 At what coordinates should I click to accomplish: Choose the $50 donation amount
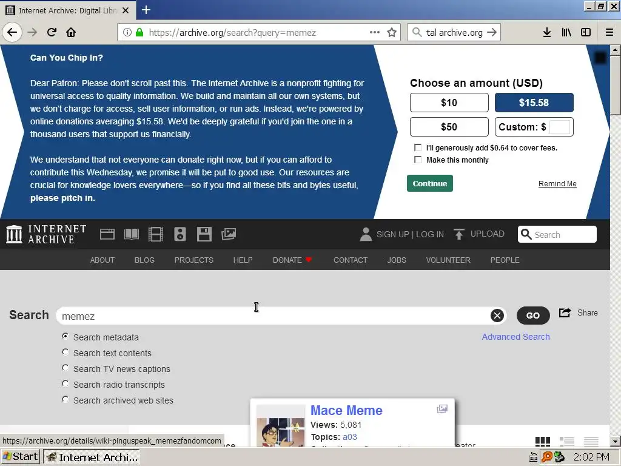click(x=449, y=127)
